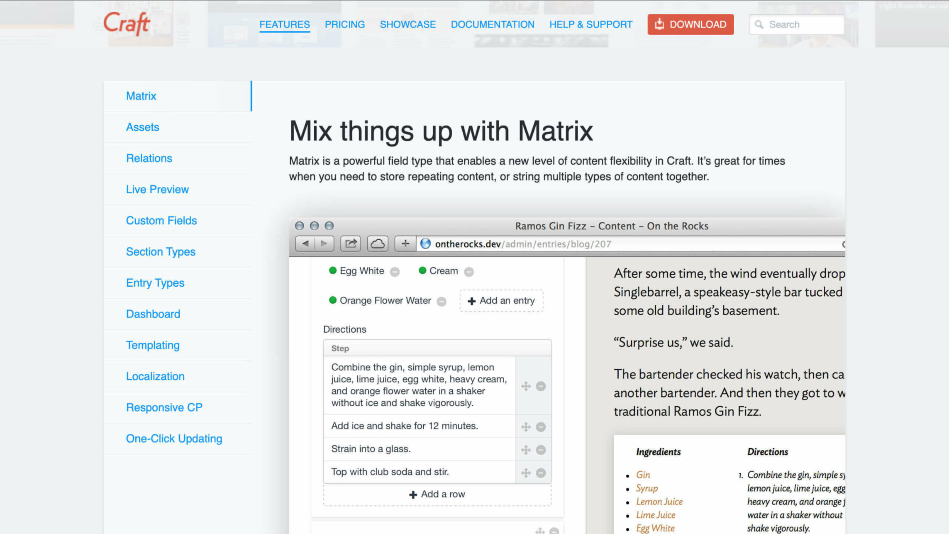Click the share/export icon in browser
This screenshot has width=949, height=534.
tap(351, 244)
